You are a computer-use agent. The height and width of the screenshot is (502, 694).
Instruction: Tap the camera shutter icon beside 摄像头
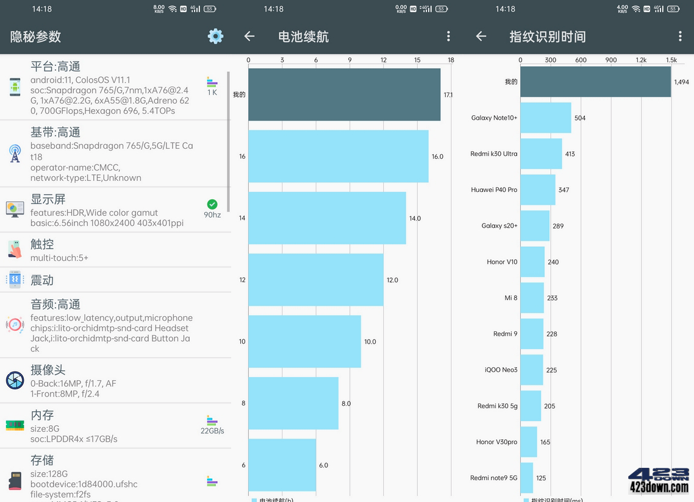point(15,380)
